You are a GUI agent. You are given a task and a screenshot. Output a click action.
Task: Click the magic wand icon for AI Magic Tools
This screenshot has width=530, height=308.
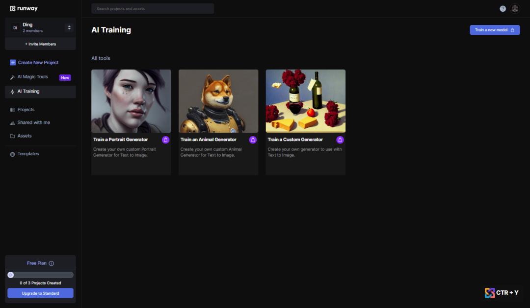pyautogui.click(x=12, y=77)
